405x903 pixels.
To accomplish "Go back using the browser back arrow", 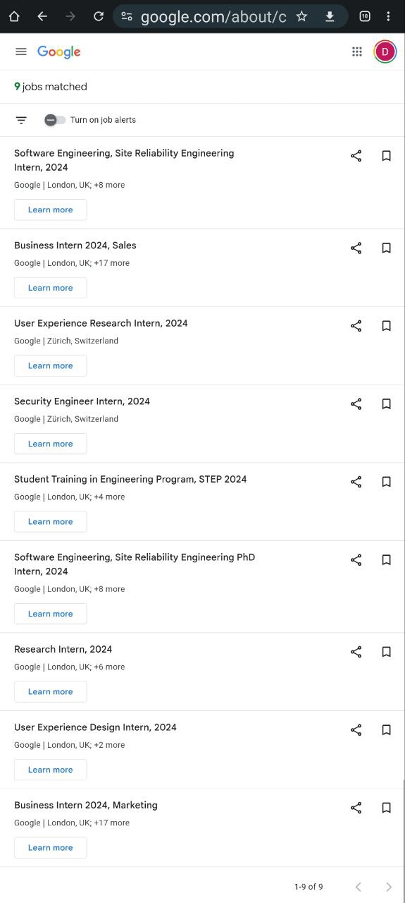I will click(x=42, y=16).
